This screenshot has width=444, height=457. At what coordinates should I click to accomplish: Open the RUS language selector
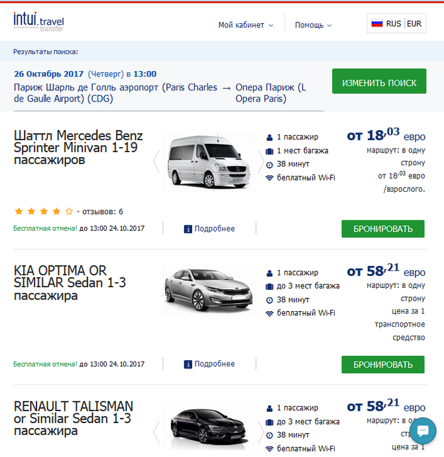tap(394, 24)
